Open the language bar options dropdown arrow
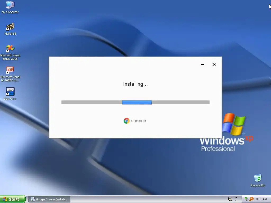 [236, 201]
